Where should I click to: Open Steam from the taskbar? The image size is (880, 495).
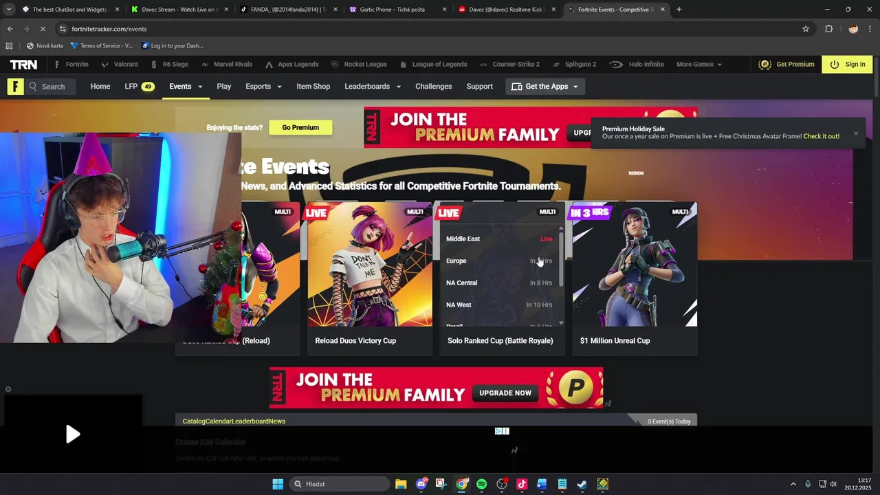click(x=582, y=484)
